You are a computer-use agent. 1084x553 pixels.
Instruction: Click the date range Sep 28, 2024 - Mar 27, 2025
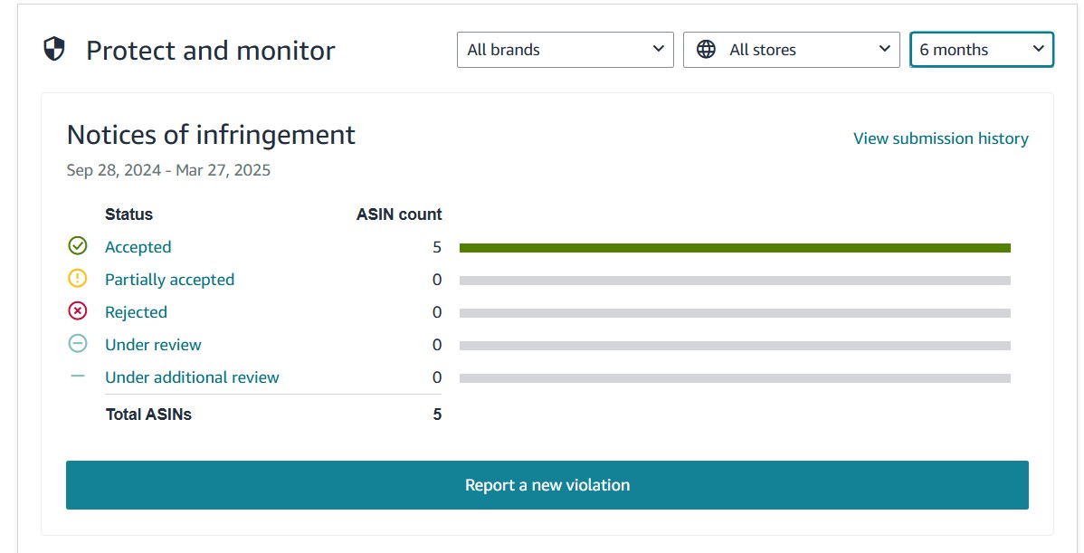pos(168,170)
